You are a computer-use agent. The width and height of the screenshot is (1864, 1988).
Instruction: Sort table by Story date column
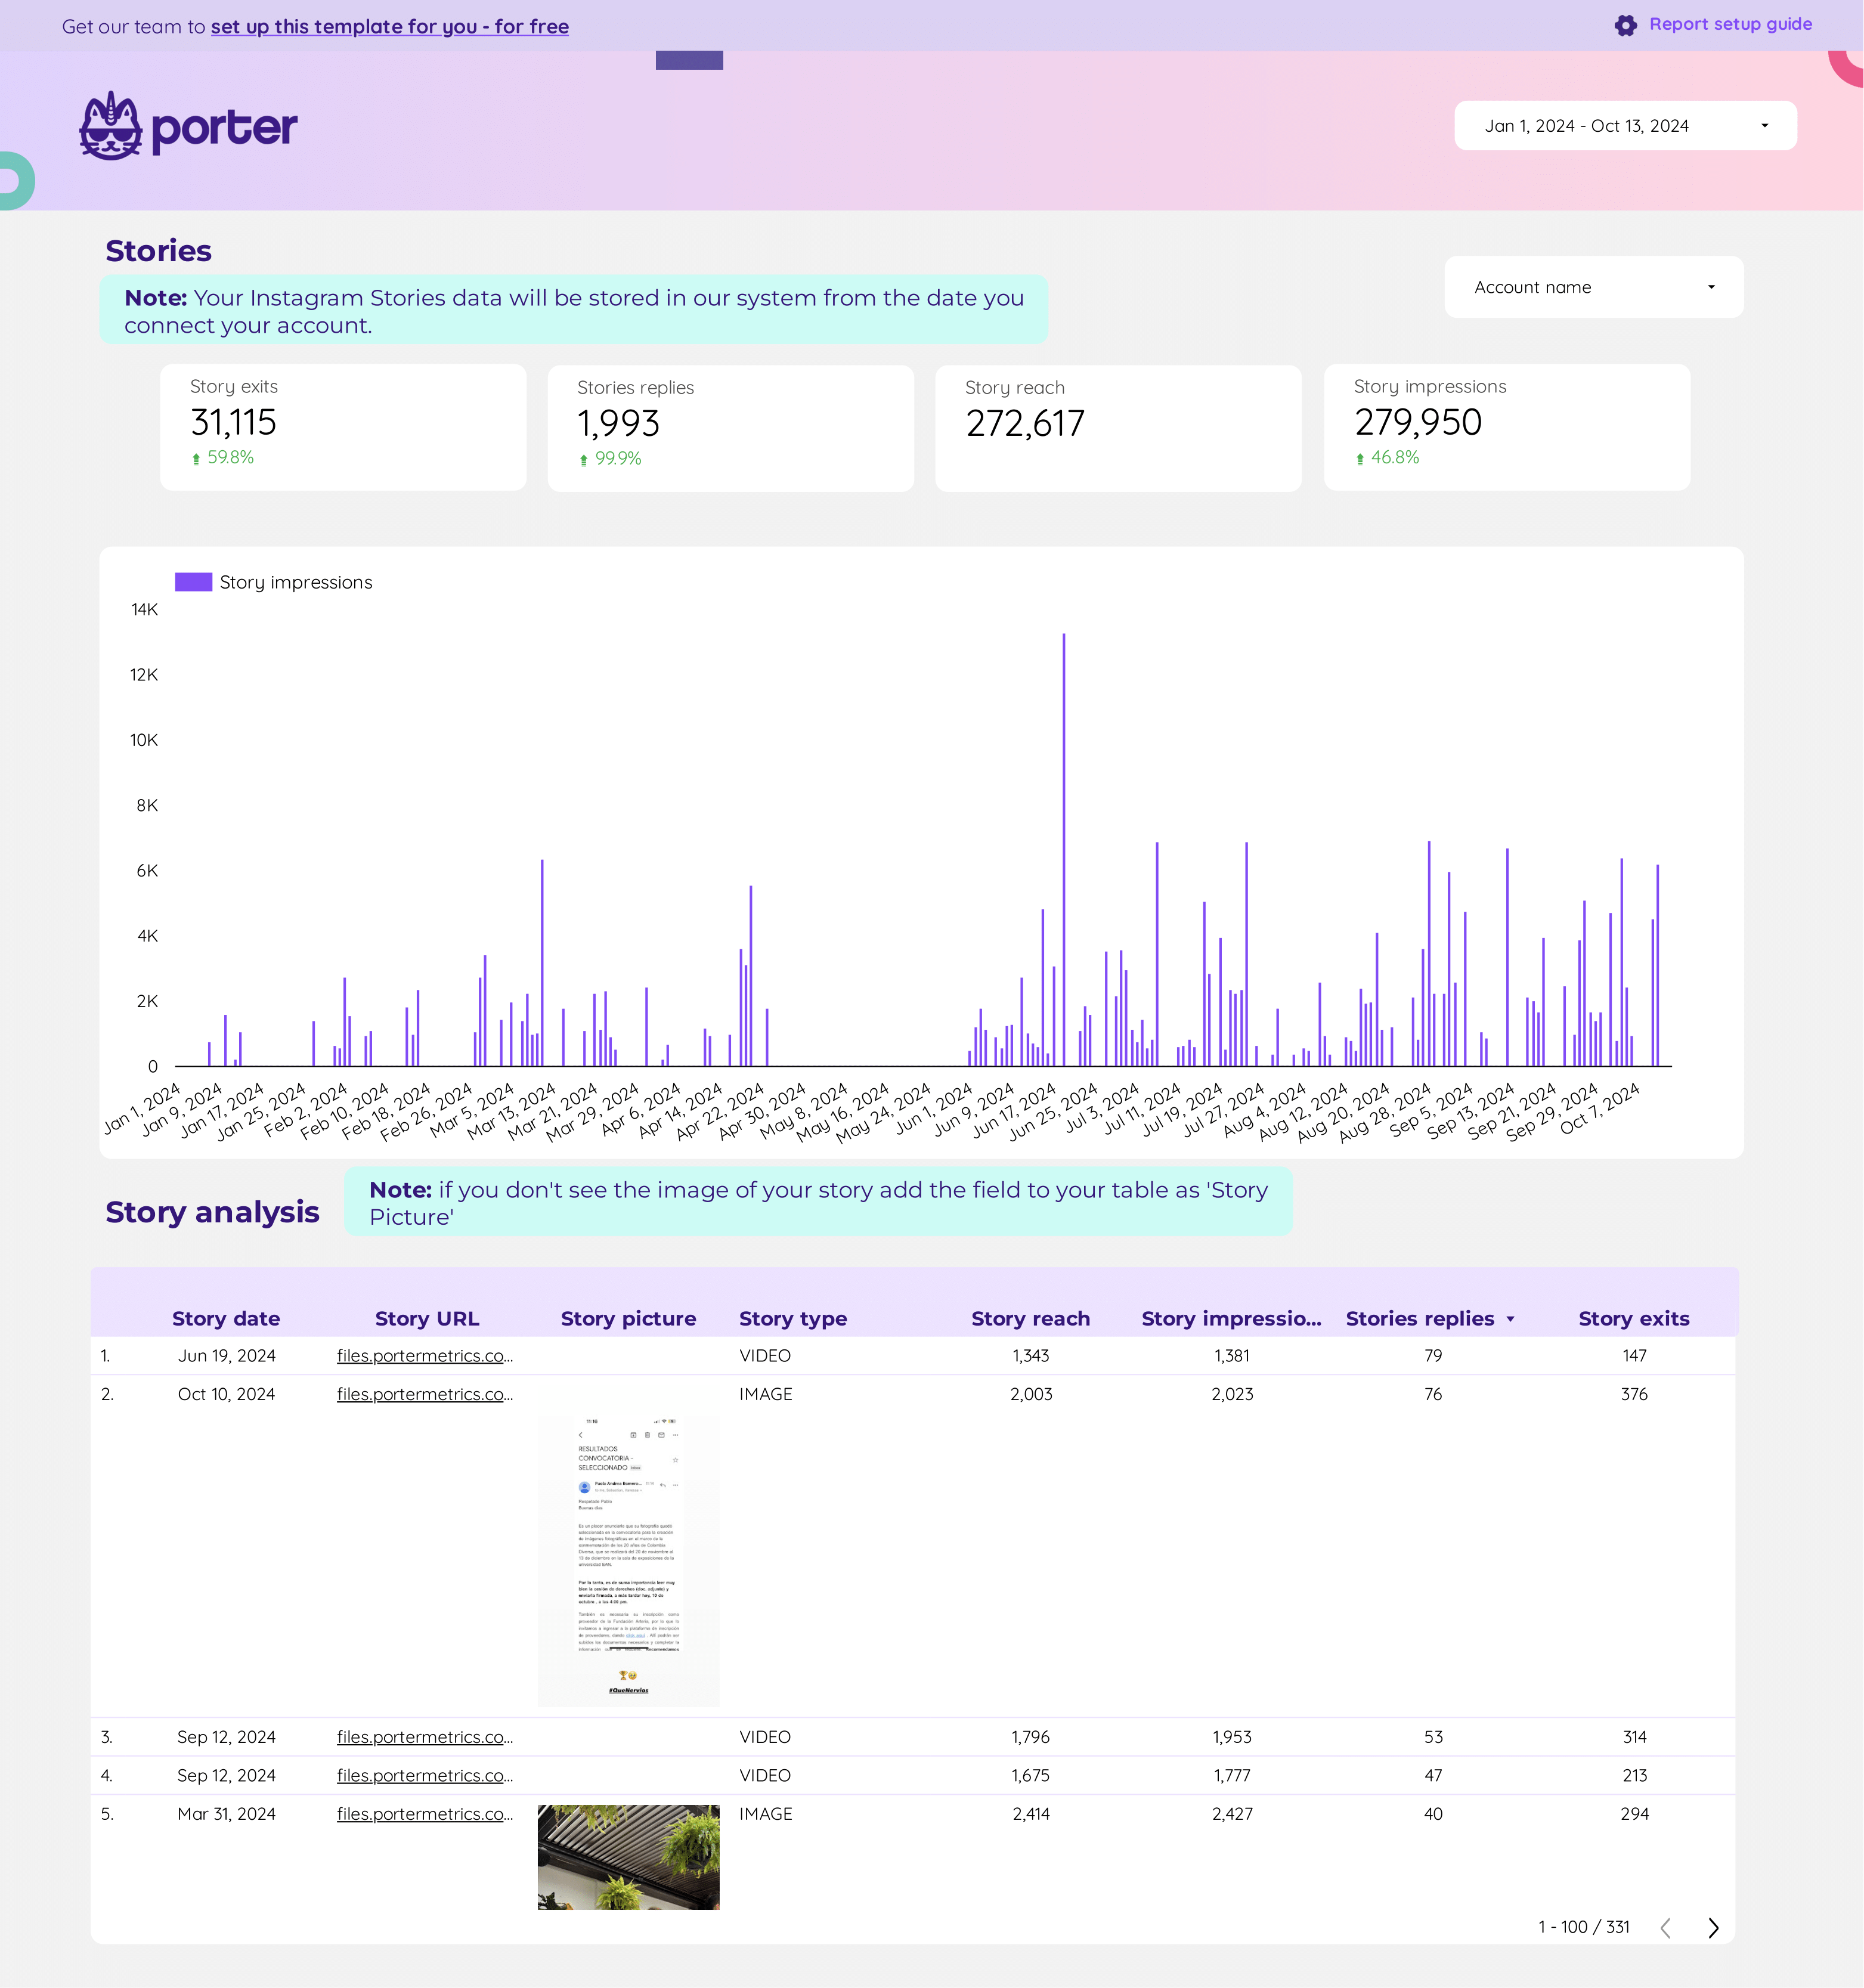click(x=226, y=1318)
